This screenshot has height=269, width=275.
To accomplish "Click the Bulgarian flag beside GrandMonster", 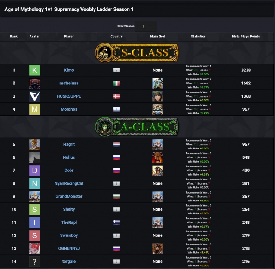I will click(116, 196).
